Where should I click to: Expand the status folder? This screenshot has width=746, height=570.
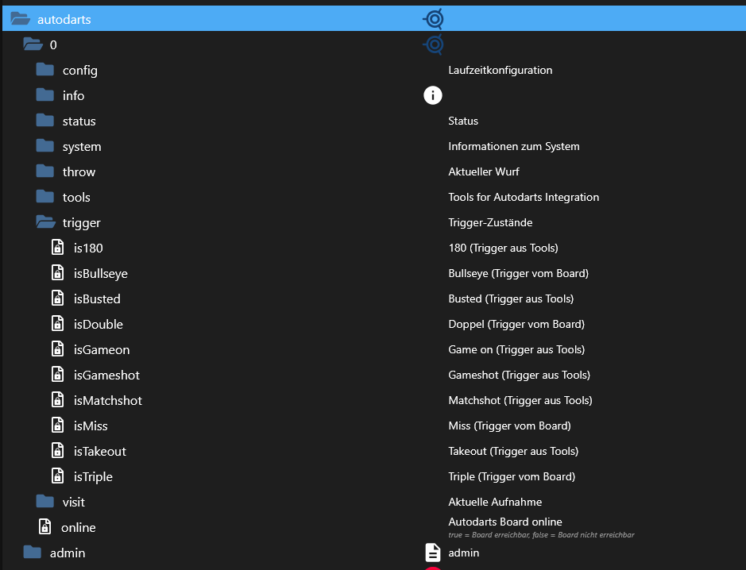pyautogui.click(x=45, y=121)
